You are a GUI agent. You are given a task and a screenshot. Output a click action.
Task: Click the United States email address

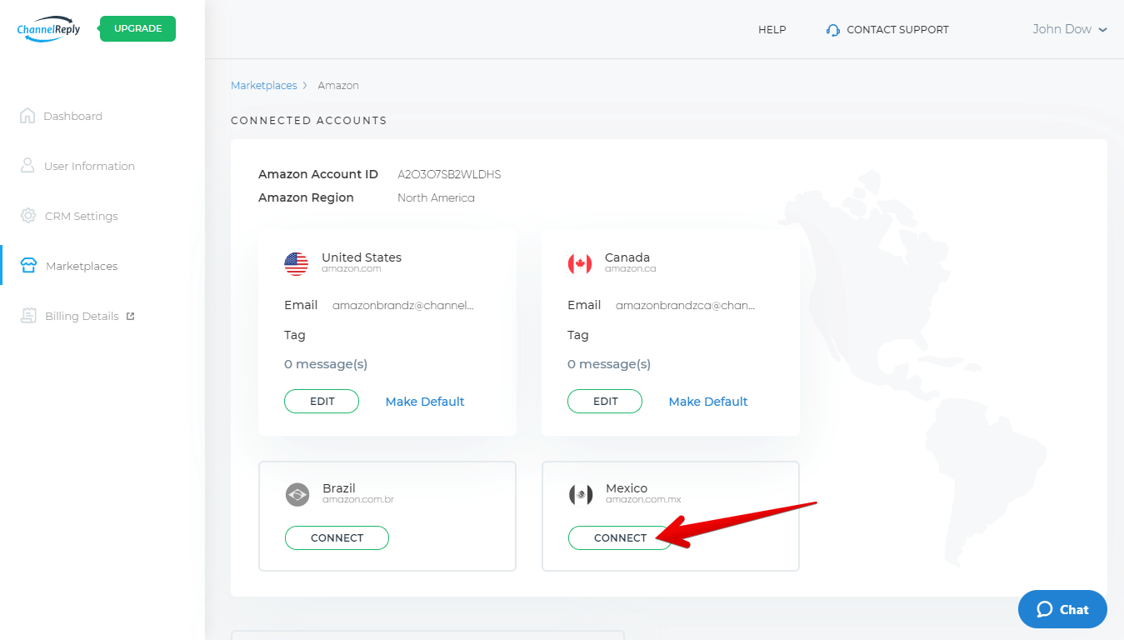402,305
